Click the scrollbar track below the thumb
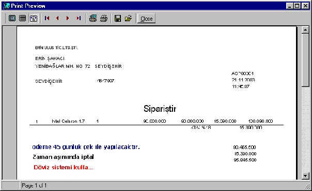The width and height of the screenshot is (312, 191). click(305, 129)
